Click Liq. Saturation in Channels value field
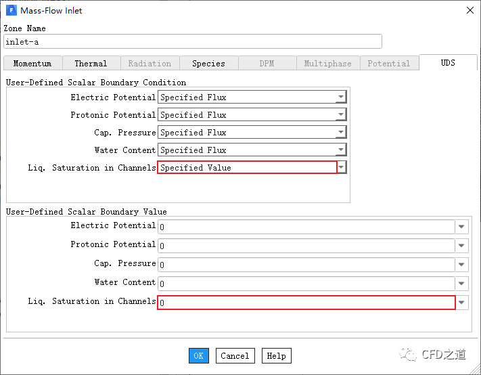 click(x=306, y=303)
